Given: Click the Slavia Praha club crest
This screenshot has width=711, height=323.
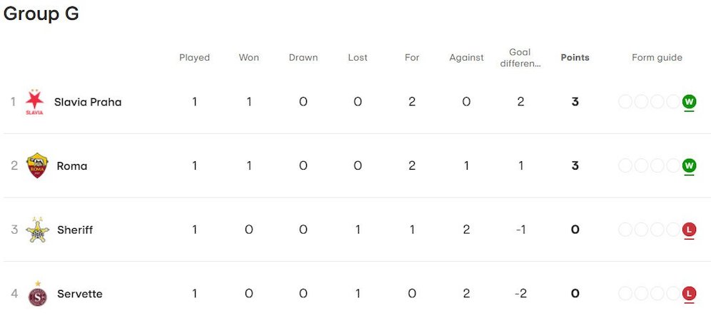Looking at the screenshot, I should click(34, 102).
